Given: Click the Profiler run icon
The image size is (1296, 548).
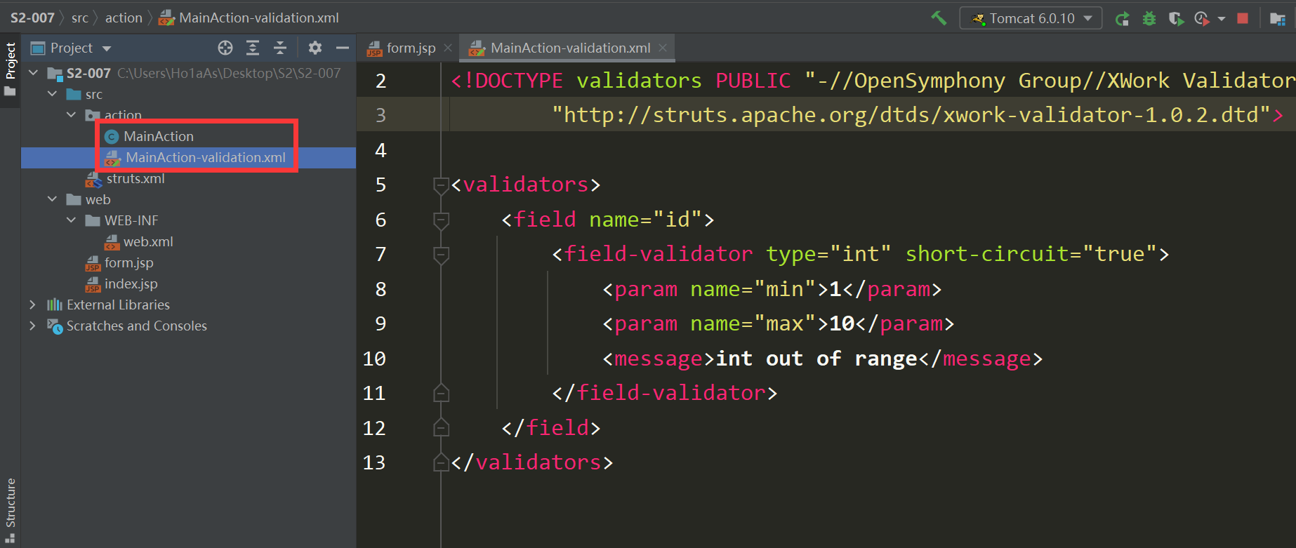Looking at the screenshot, I should point(1202,19).
